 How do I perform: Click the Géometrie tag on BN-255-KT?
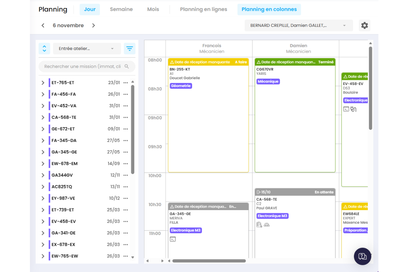(181, 86)
